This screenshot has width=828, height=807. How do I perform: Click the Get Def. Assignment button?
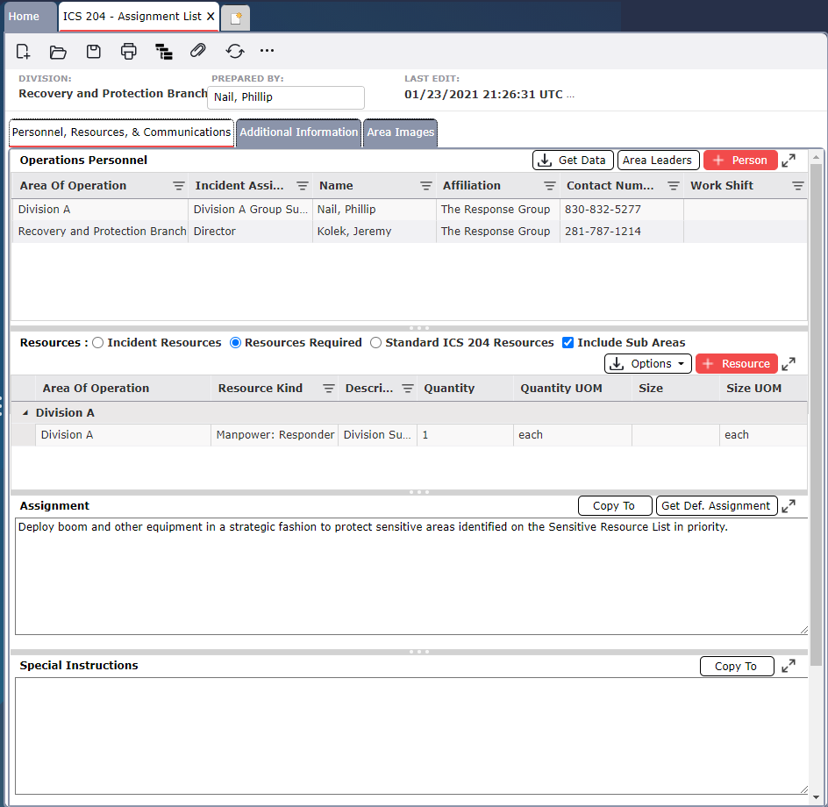(x=717, y=506)
